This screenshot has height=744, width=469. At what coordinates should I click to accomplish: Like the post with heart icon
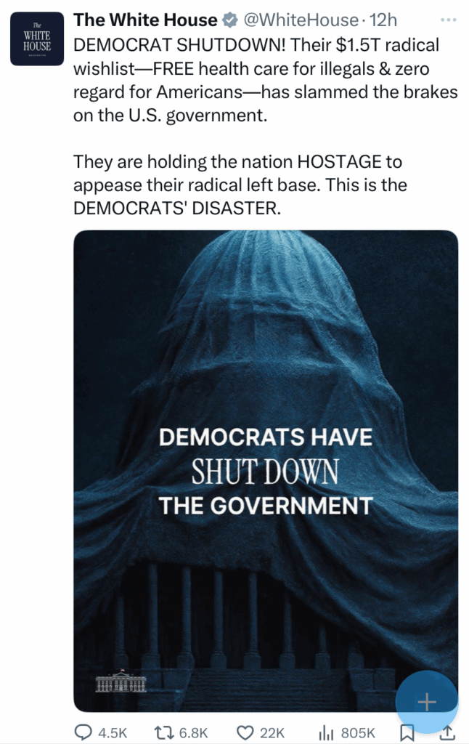coord(245,732)
